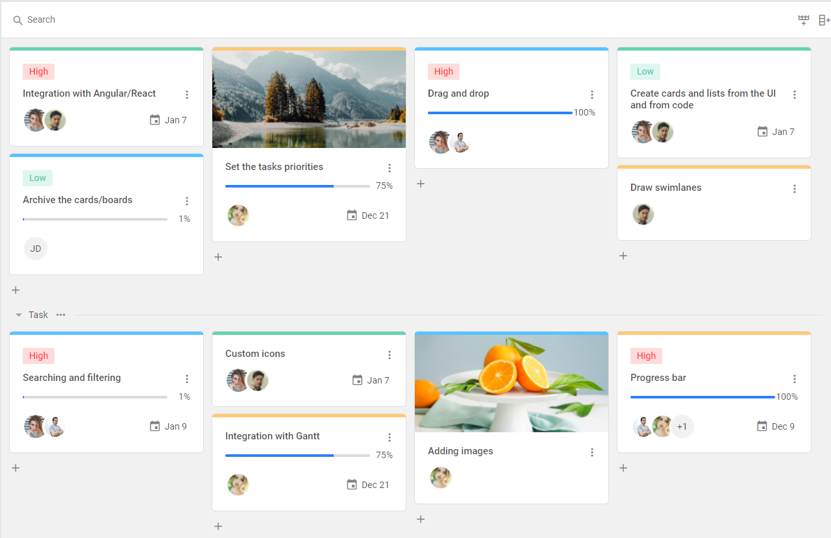The height and width of the screenshot is (538, 831).
Task: Collapse the Task swimlane
Action: point(19,315)
